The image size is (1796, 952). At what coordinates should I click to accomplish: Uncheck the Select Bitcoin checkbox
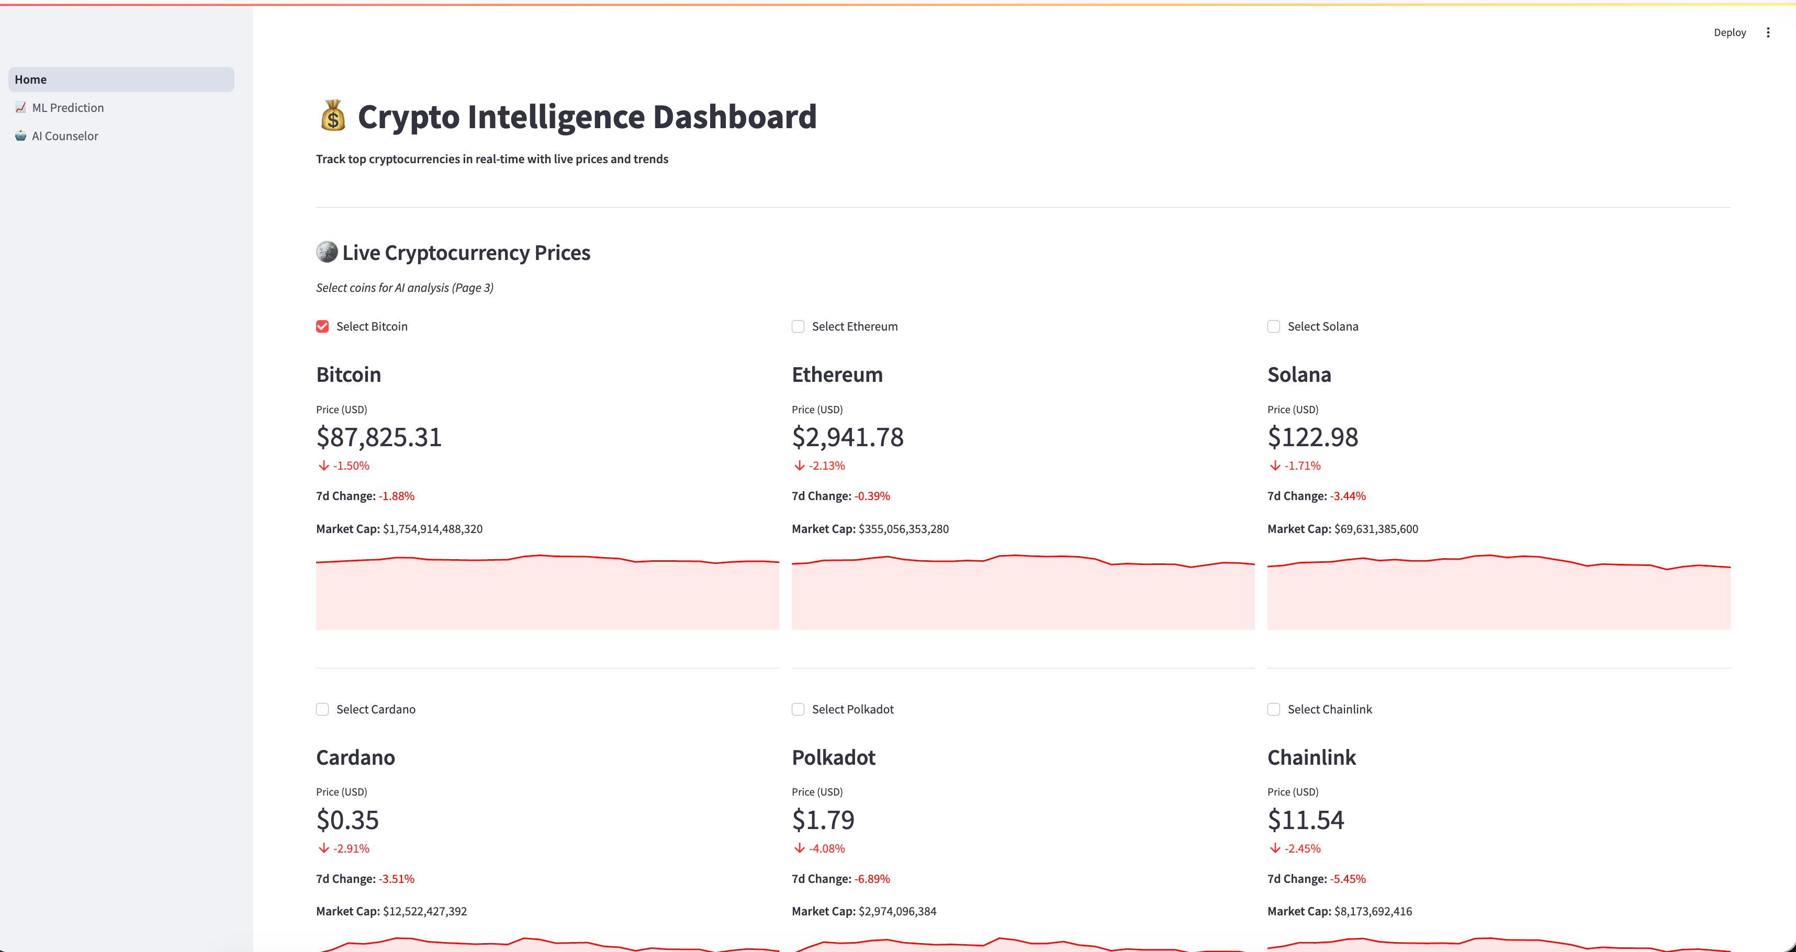(x=322, y=327)
